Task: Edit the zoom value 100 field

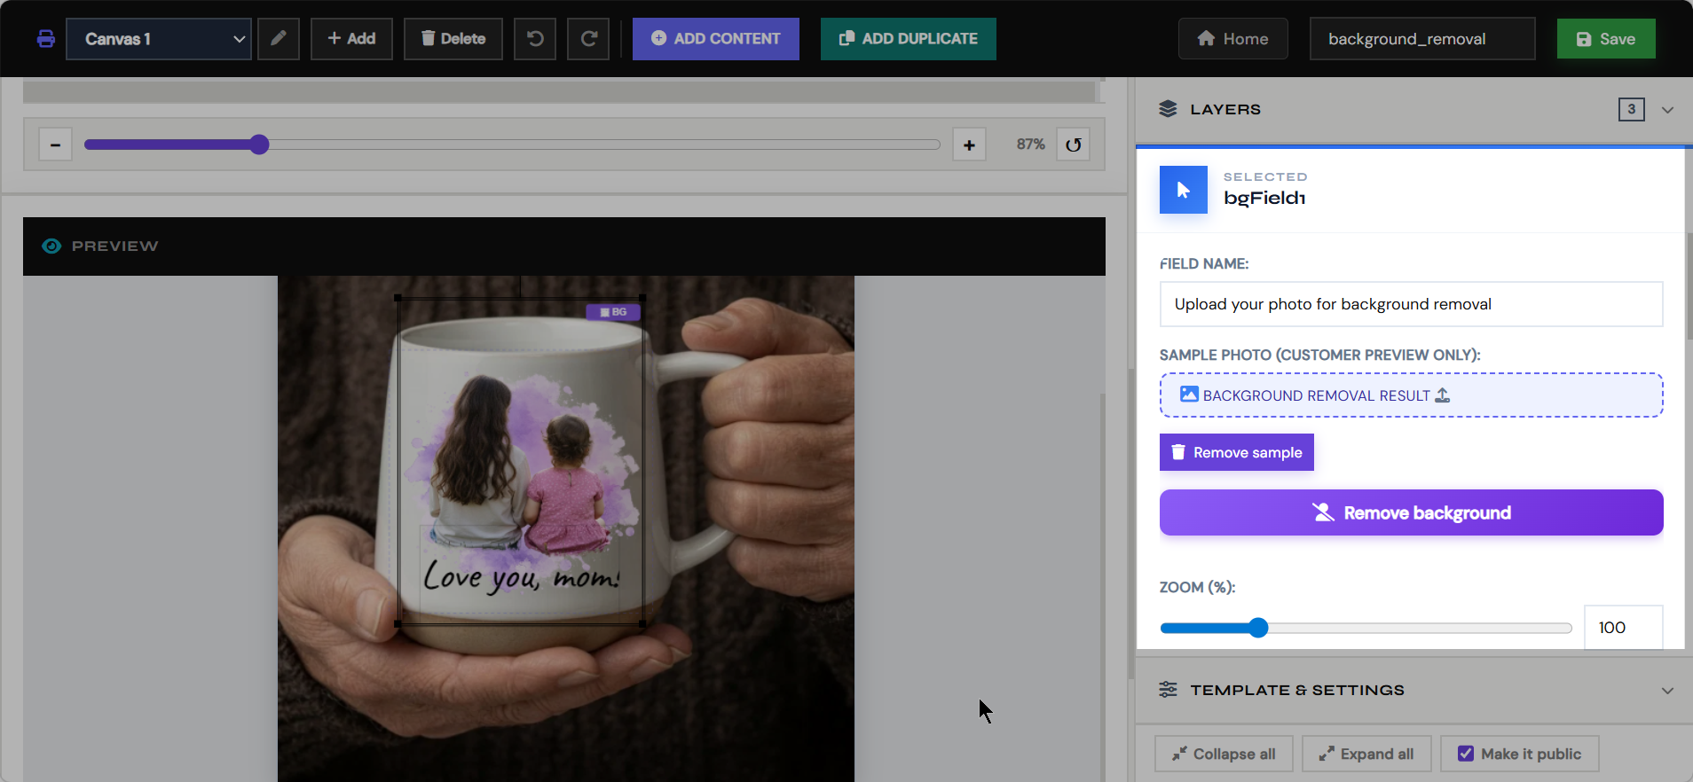Action: (x=1623, y=628)
